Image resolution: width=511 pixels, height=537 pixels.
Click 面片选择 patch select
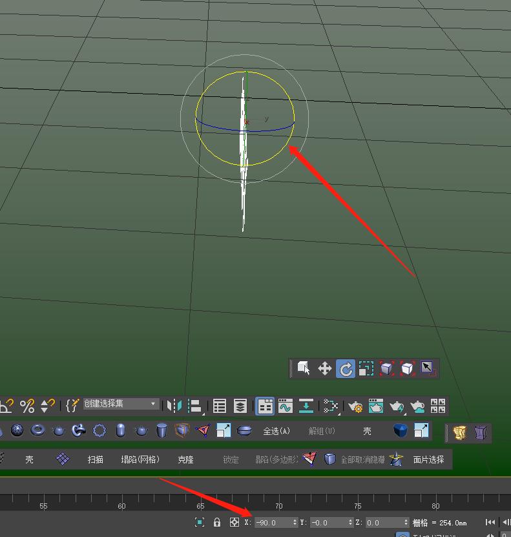click(x=428, y=459)
